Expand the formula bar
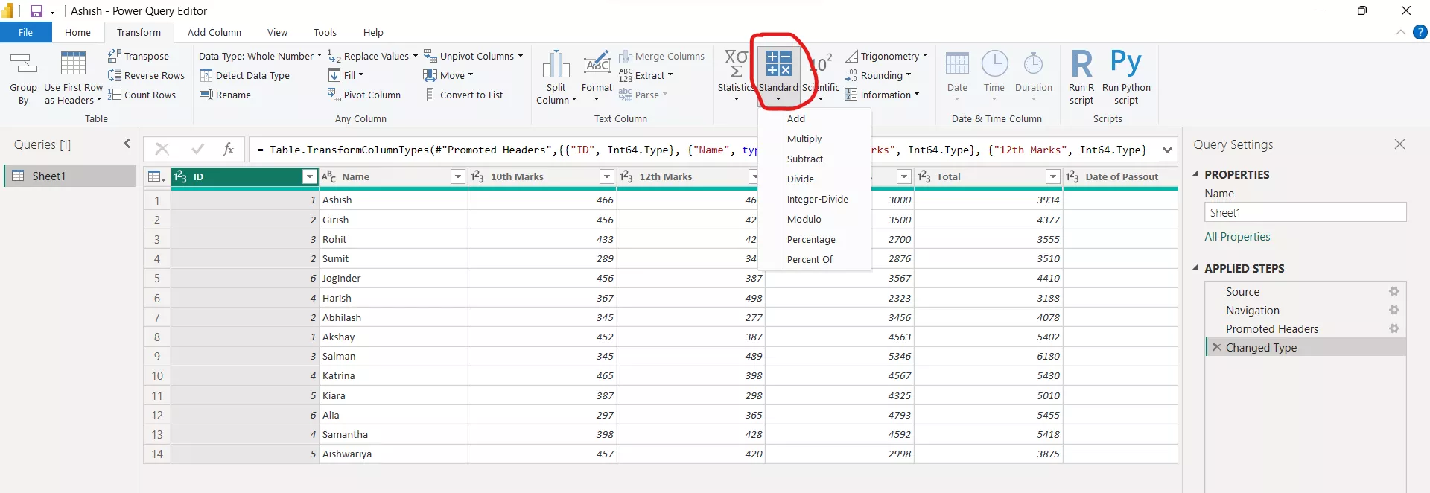 point(1167,150)
